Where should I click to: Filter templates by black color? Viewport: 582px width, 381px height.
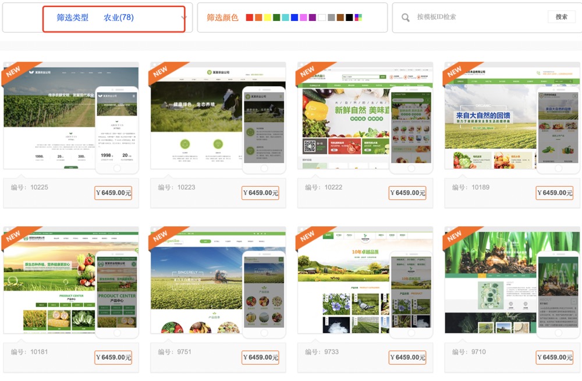(x=349, y=17)
